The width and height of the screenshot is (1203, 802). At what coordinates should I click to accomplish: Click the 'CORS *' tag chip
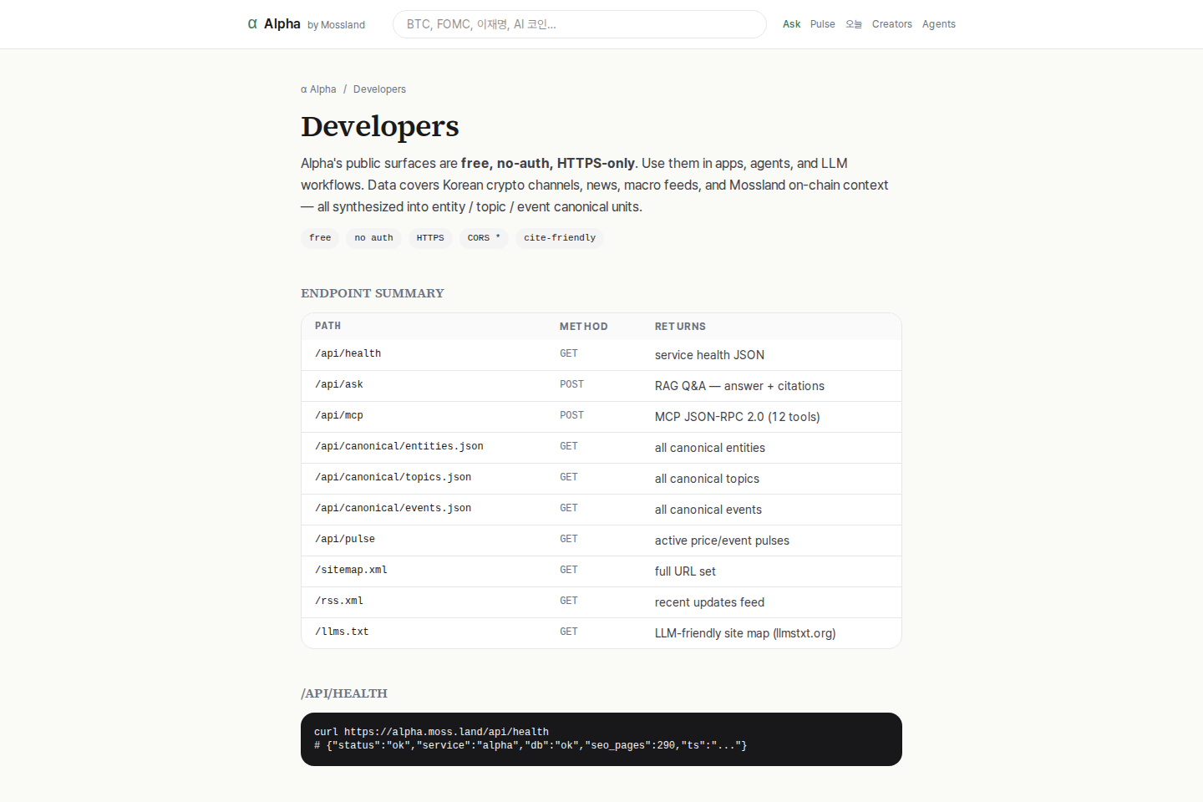coord(484,238)
